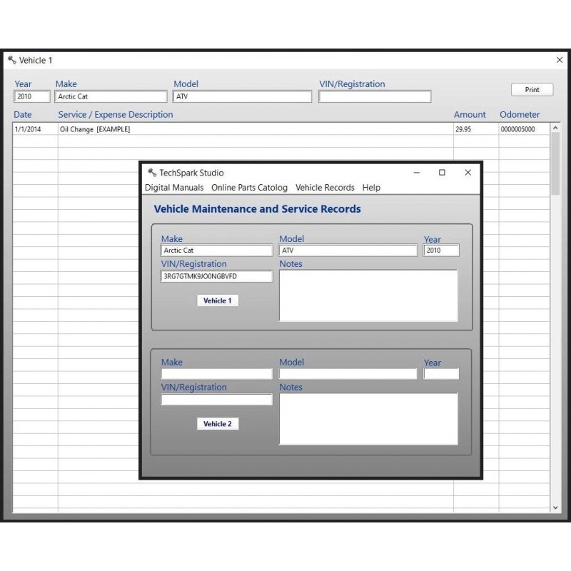Open the Vehicle Records menu
Viewport: 571px width, 571px height.
[x=325, y=188]
